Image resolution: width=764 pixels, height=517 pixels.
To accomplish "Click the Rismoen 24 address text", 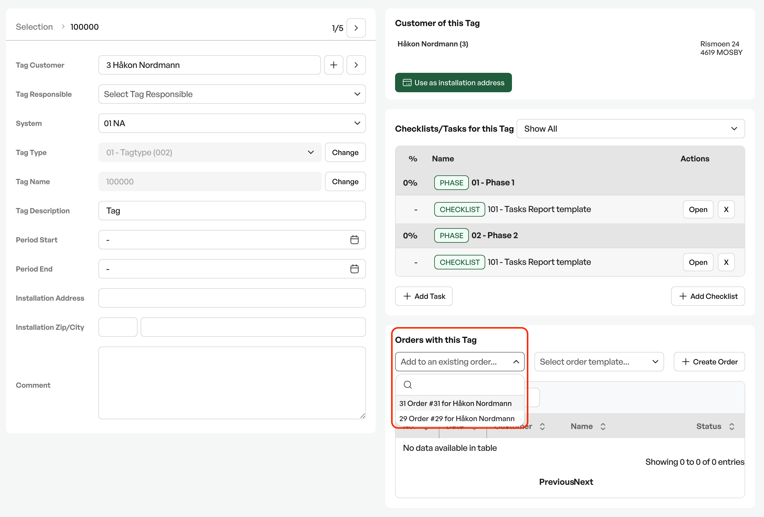I will [x=720, y=44].
